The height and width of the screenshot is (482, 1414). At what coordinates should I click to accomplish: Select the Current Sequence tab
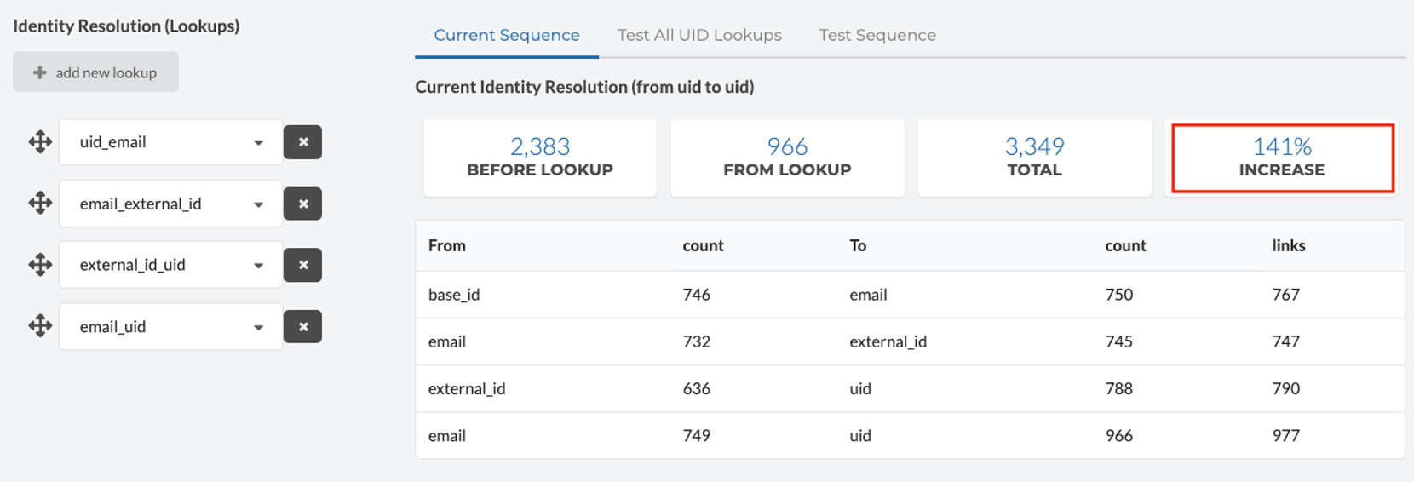coord(507,35)
